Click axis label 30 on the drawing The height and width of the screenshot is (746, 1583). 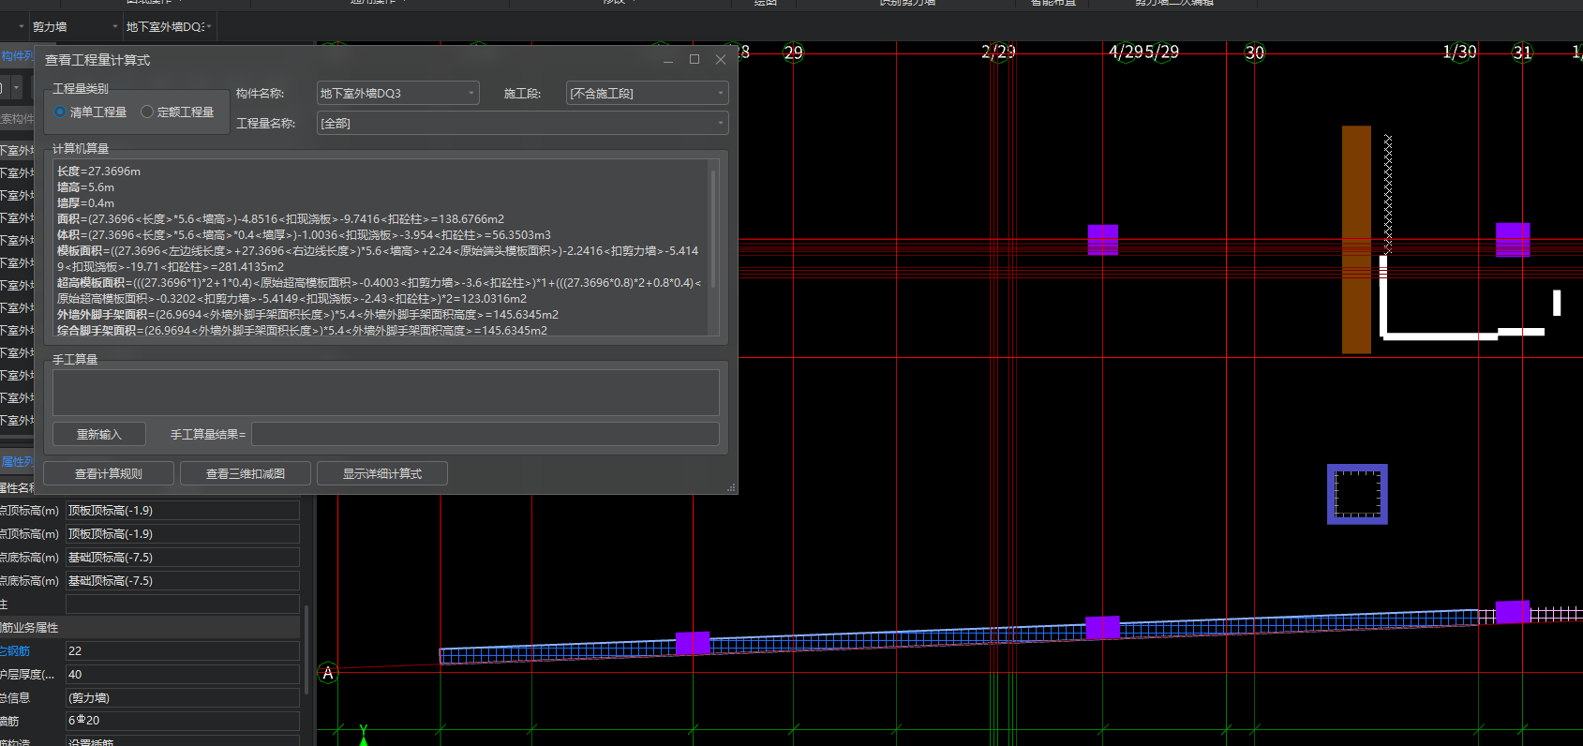tap(1254, 52)
